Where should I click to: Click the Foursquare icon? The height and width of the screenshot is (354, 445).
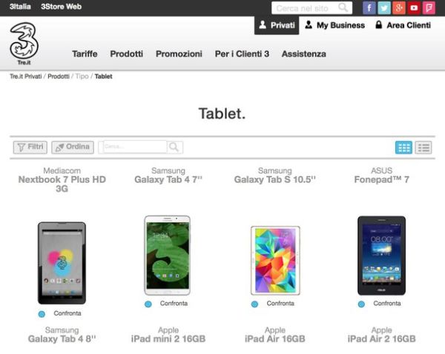coord(429,7)
